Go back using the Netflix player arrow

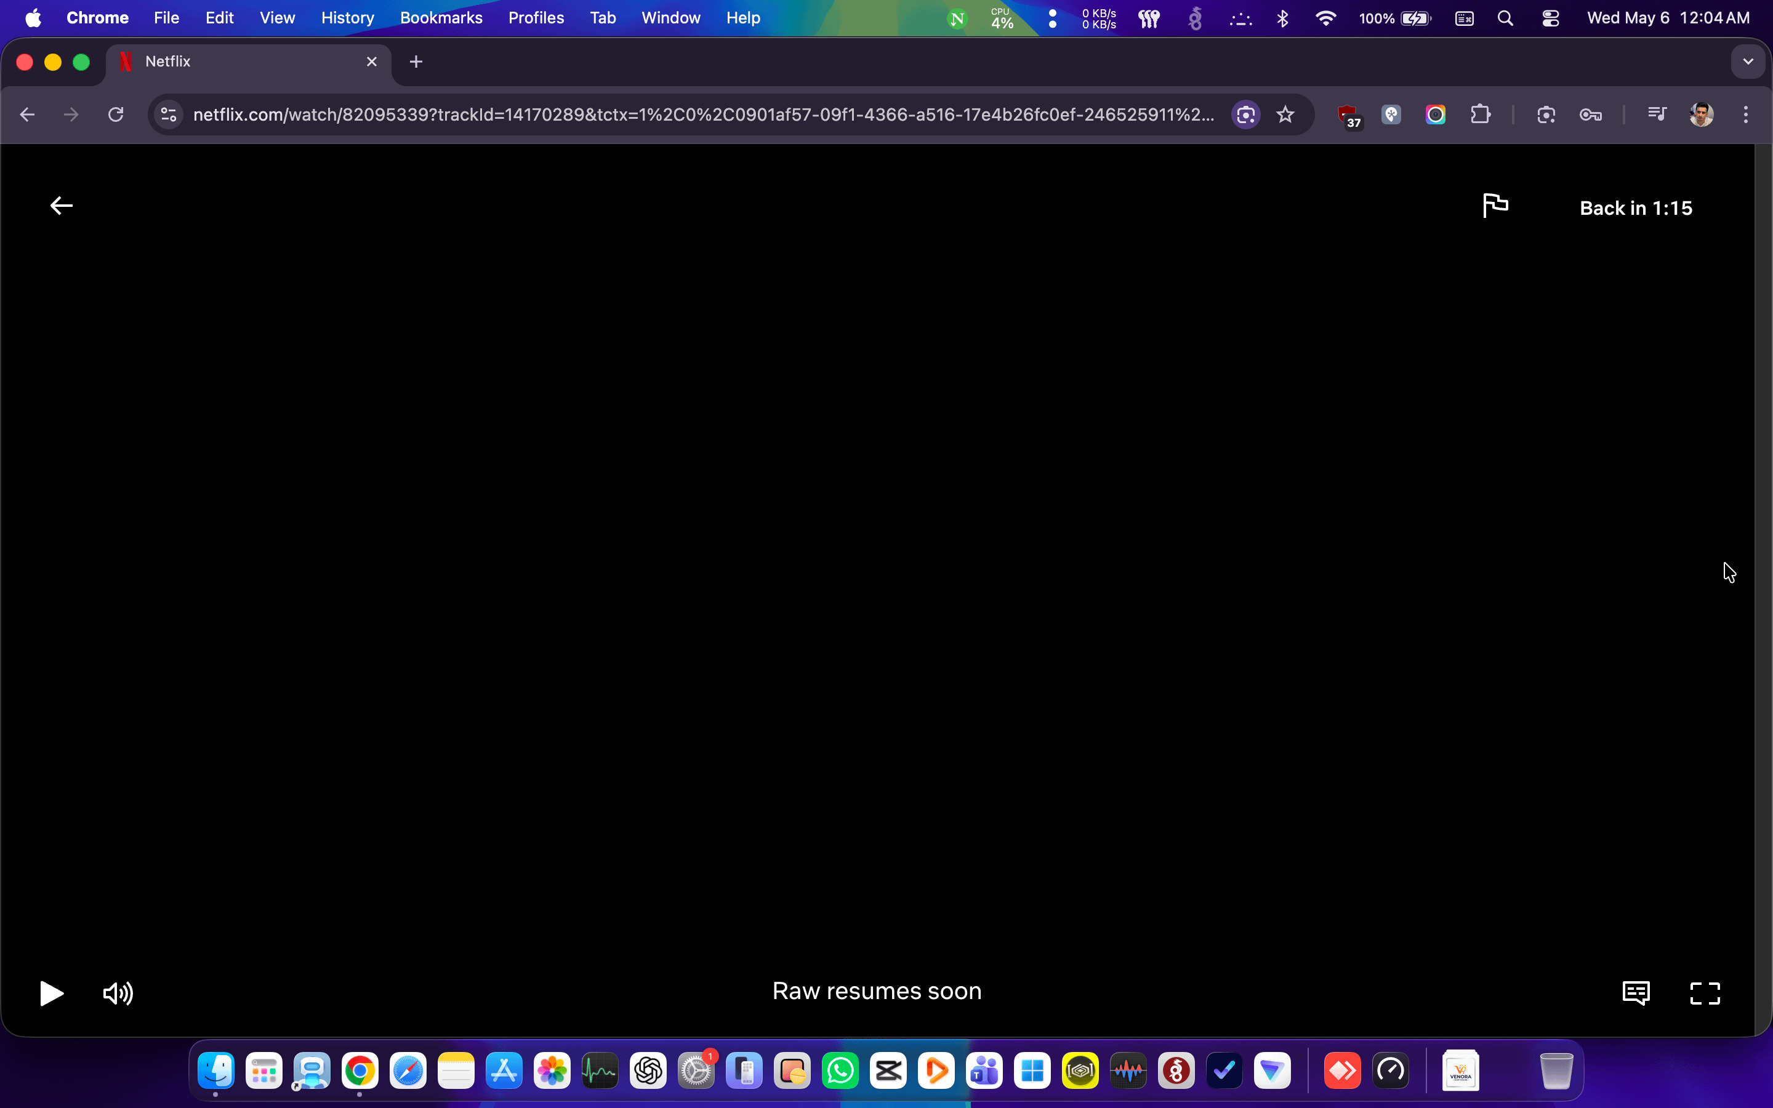click(62, 206)
